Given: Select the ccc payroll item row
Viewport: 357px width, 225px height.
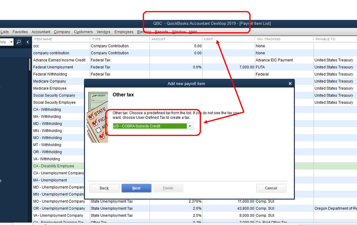Looking at the screenshot, I should (36, 46).
